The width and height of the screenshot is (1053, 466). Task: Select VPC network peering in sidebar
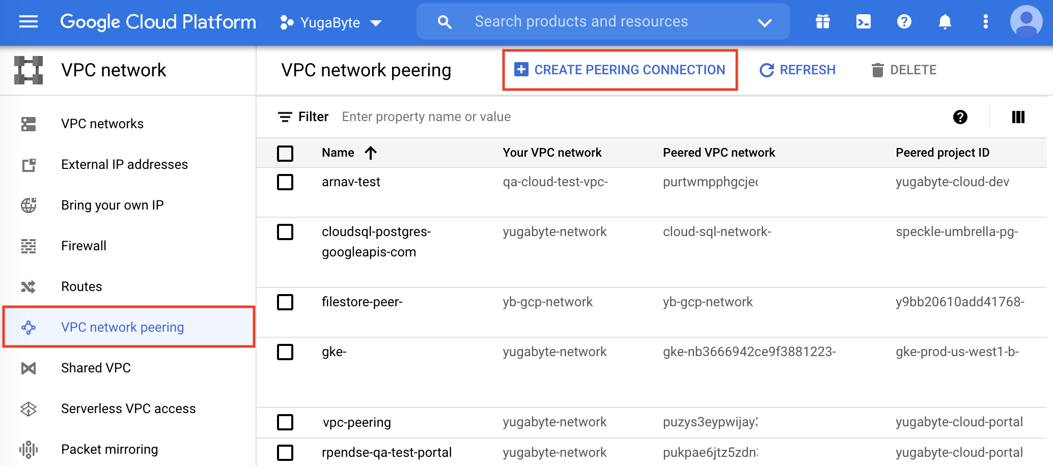coord(122,327)
